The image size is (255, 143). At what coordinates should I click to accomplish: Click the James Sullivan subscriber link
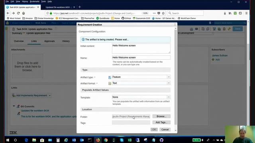220,56
